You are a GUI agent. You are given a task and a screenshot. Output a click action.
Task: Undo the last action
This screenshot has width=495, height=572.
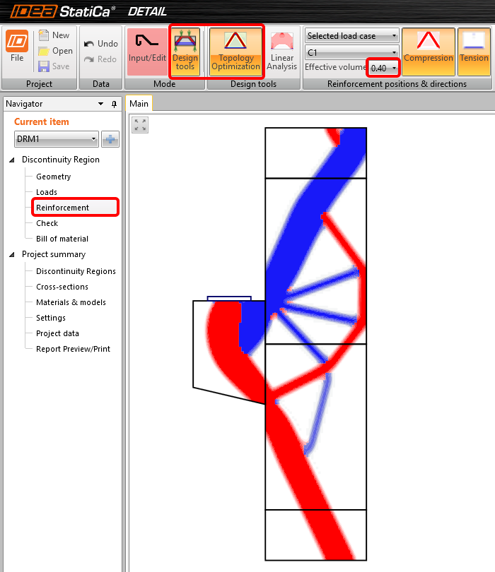point(101,44)
